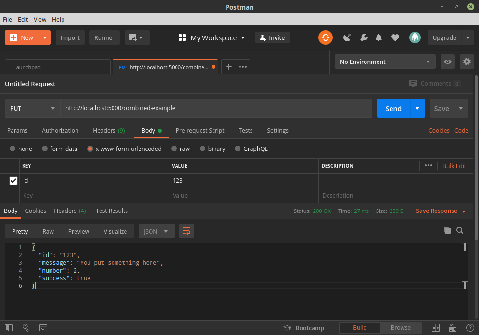
Task: Open column options three dots near Bulk Edit
Action: [x=429, y=165]
